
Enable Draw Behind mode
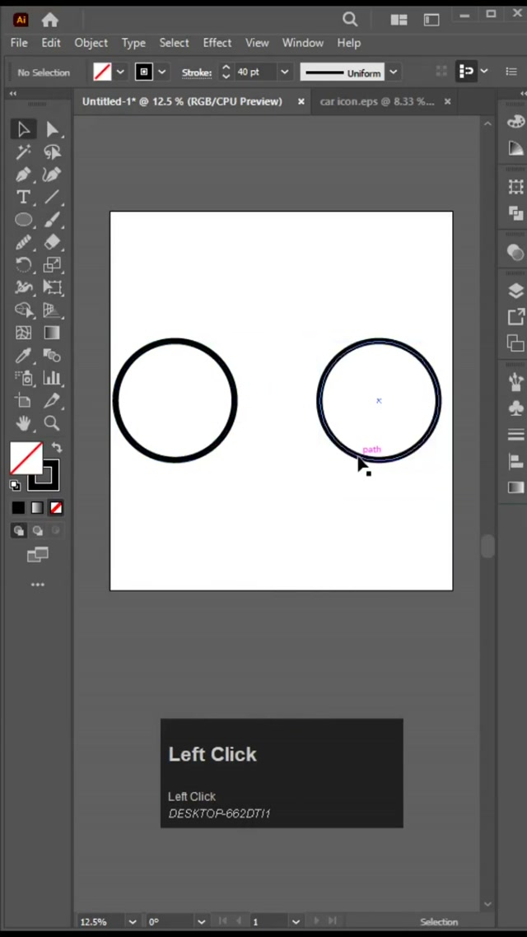point(37,531)
